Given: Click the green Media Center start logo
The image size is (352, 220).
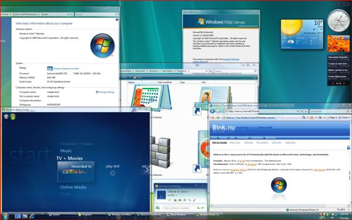Looking at the screenshot, I should coord(13,117).
